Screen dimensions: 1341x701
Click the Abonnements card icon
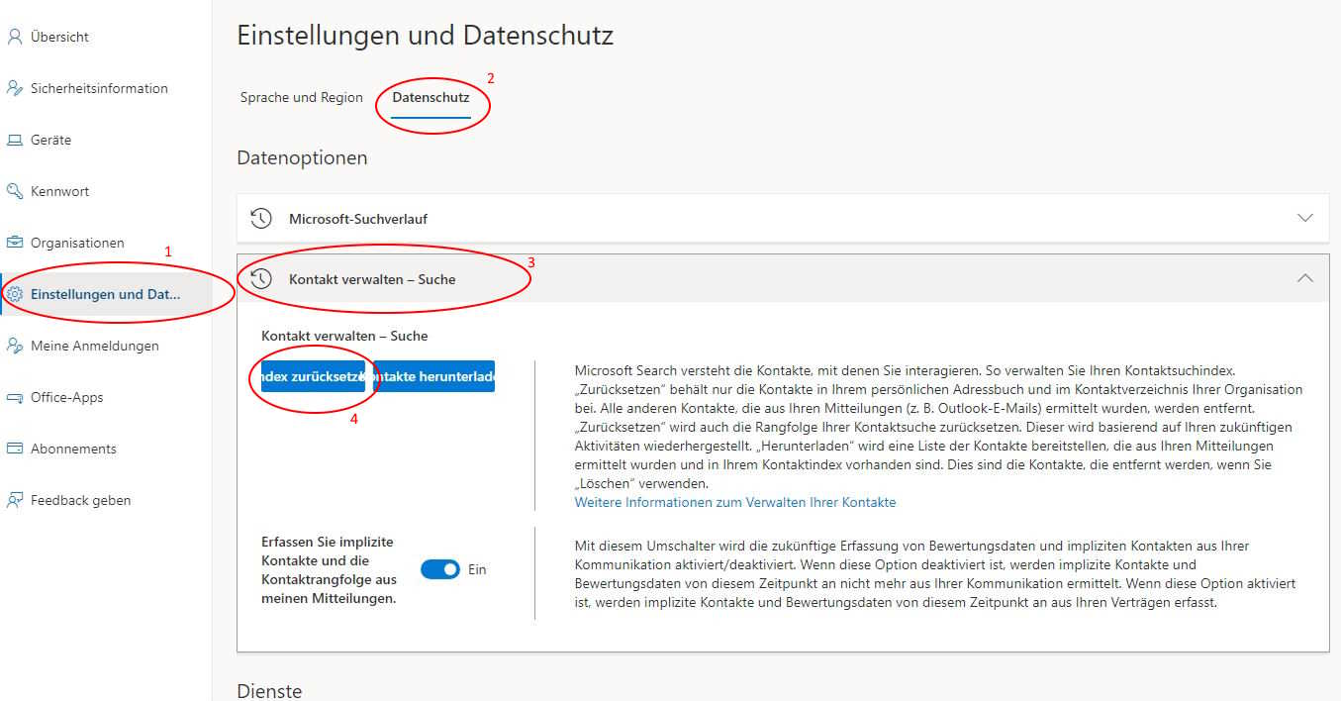(x=14, y=449)
